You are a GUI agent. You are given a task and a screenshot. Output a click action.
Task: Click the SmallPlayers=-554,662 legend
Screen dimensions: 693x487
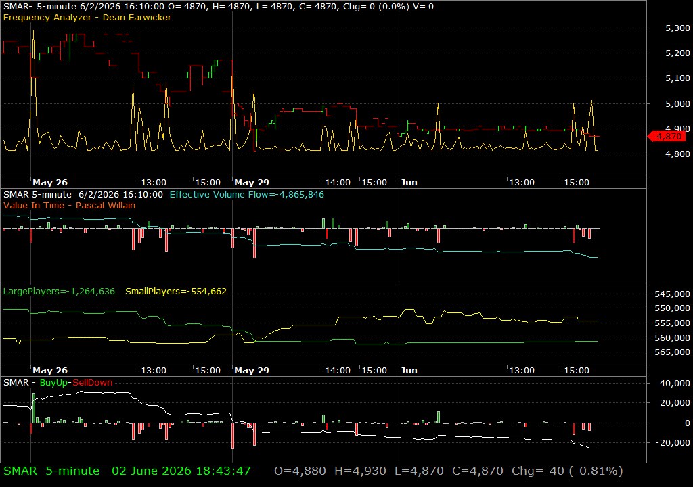click(x=176, y=292)
